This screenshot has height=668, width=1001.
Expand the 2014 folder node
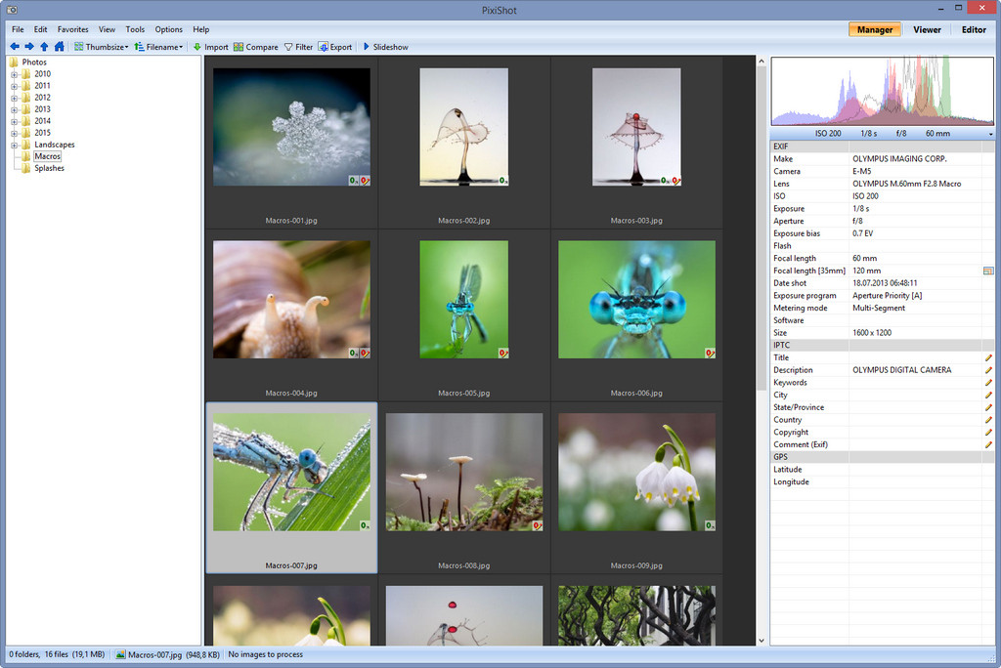(14, 122)
